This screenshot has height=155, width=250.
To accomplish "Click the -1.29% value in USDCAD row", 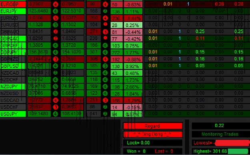I will click(133, 100).
